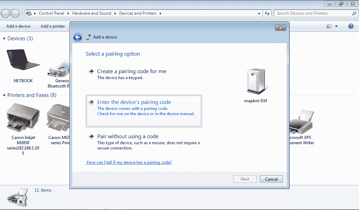359x210 pixels.
Task: Click the arrow beside Create a pairing code
Action: (x=91, y=71)
